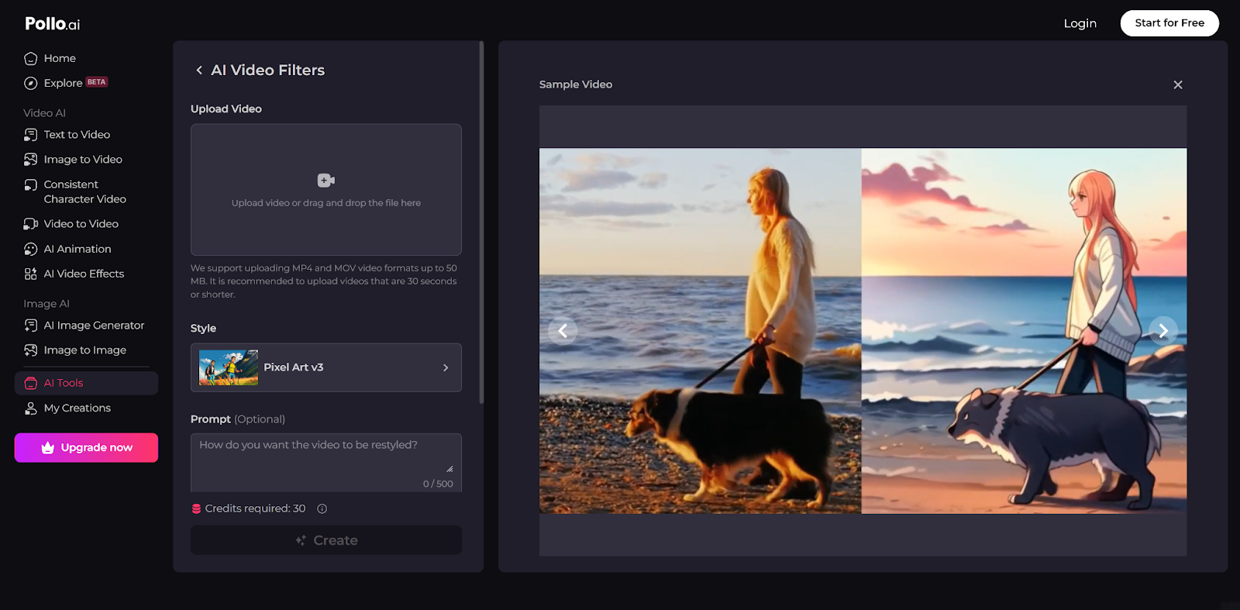Viewport: 1240px width, 610px height.
Task: Click the Login link
Action: tap(1080, 23)
